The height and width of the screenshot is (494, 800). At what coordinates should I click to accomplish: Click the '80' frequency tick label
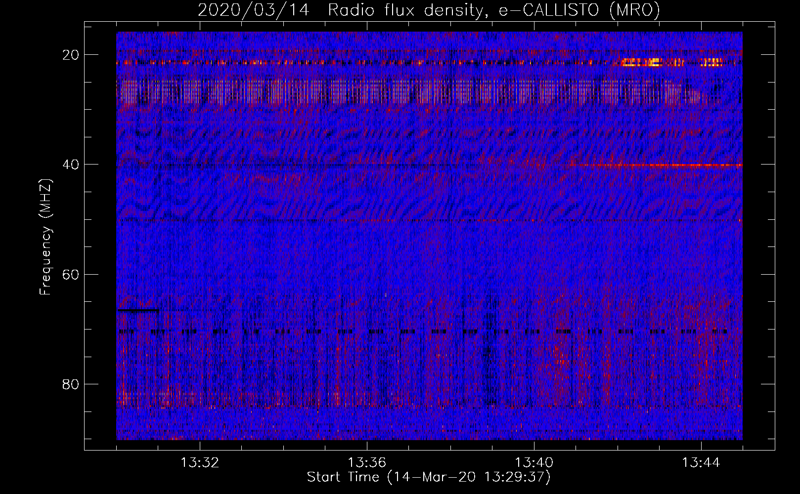(71, 384)
